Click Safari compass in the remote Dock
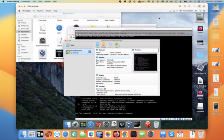The width and height of the screenshot is (224, 140). coord(91,125)
